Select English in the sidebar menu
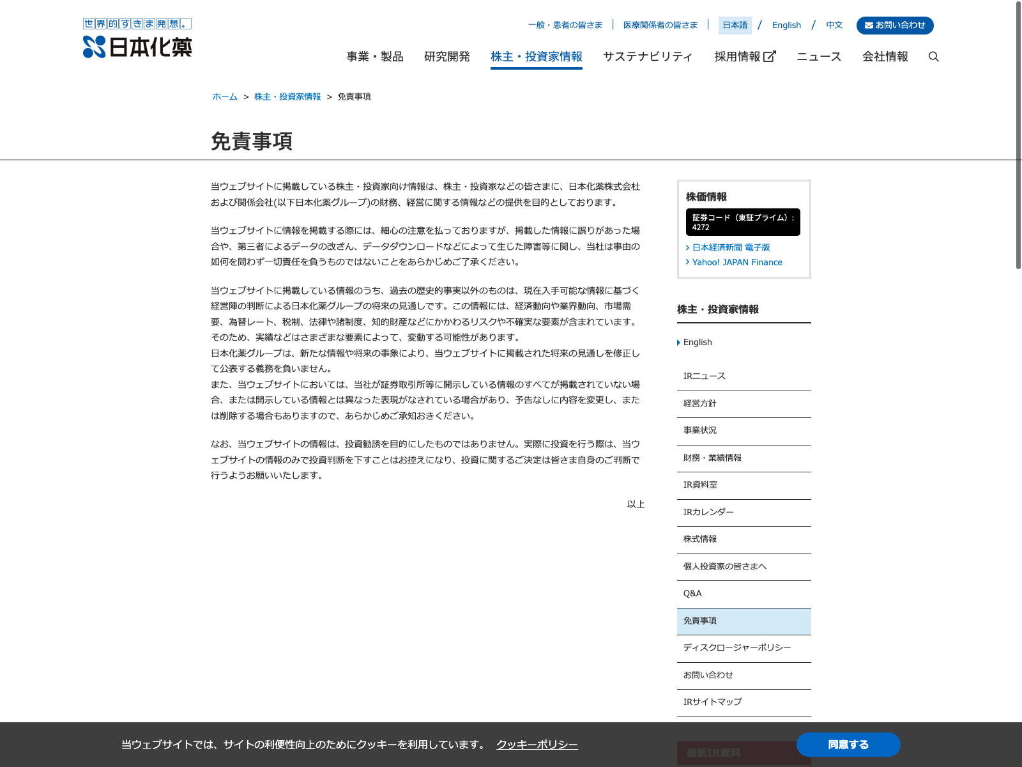The height and width of the screenshot is (767, 1022). [x=698, y=343]
